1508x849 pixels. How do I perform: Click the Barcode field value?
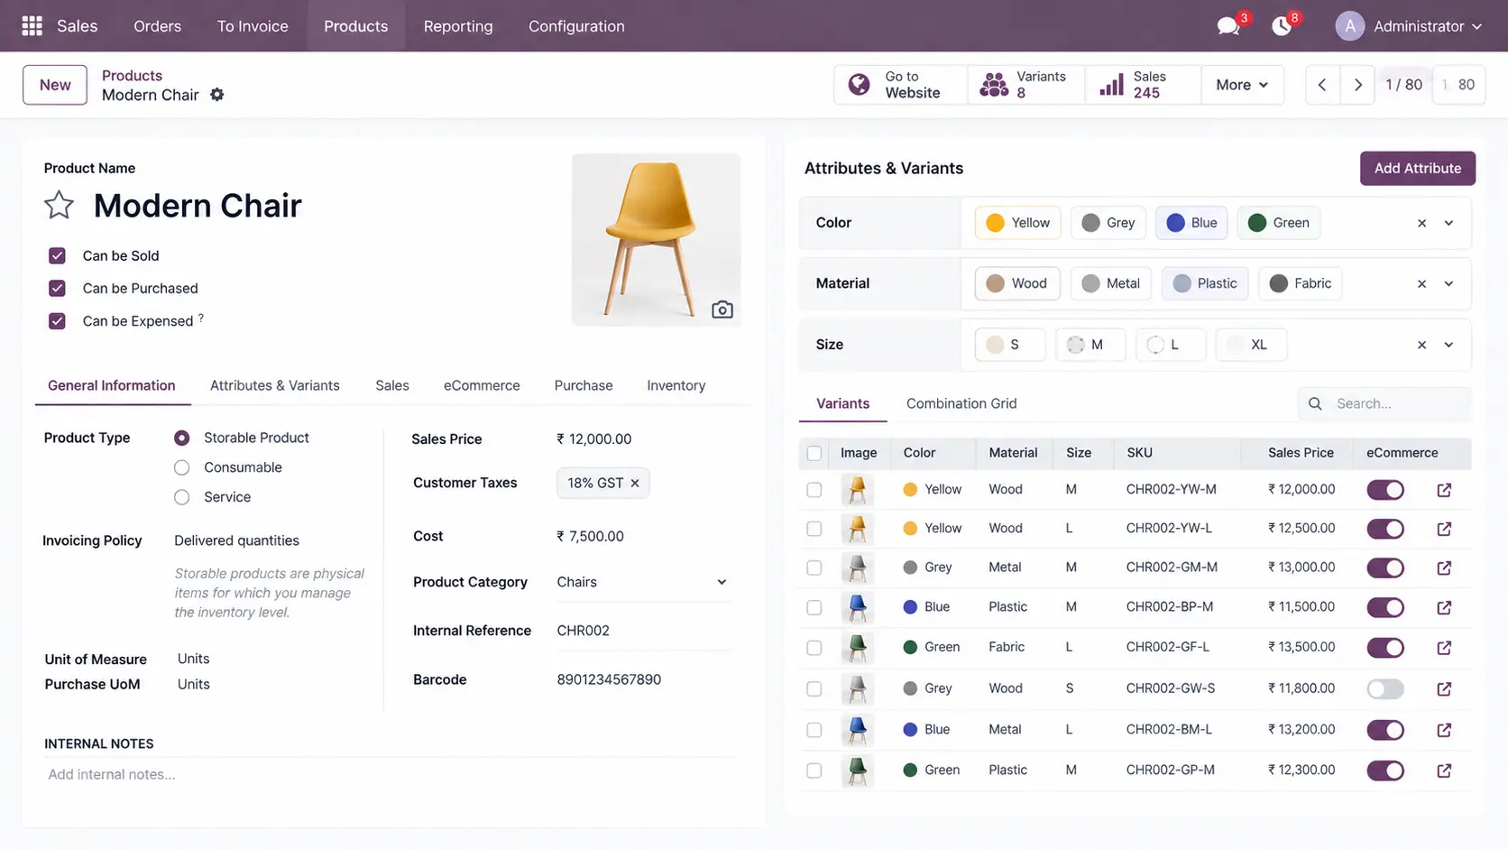[609, 679]
